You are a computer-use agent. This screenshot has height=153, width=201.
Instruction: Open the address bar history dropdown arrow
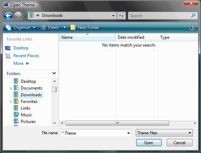click(113, 16)
